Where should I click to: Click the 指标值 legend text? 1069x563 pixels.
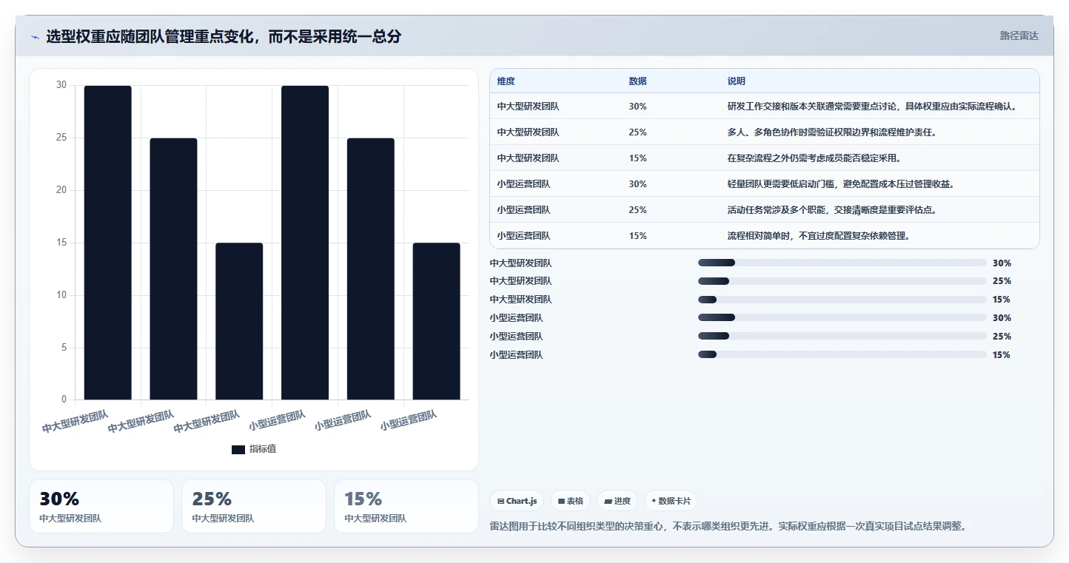[x=263, y=449]
